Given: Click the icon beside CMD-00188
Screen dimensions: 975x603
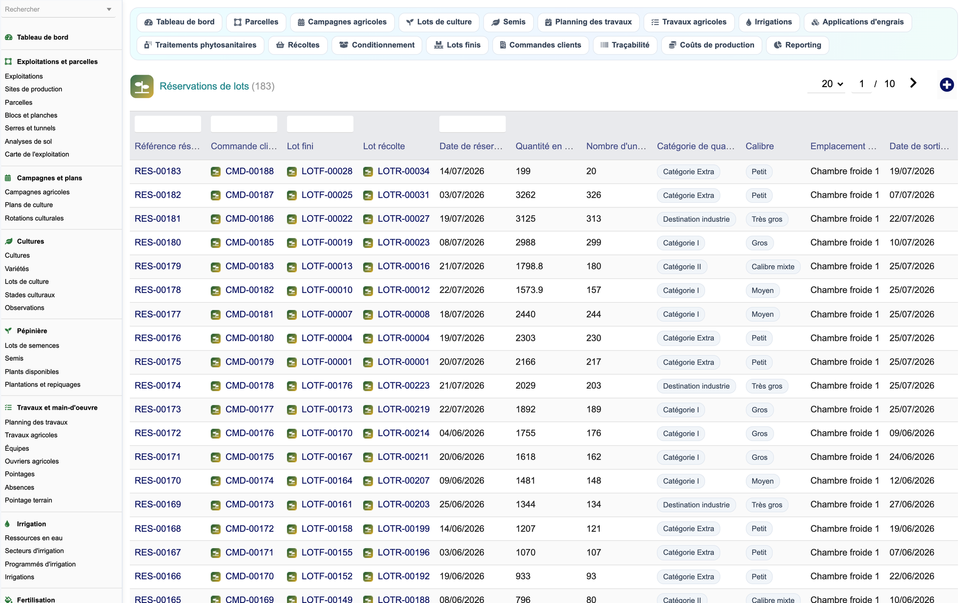Looking at the screenshot, I should 215,172.
